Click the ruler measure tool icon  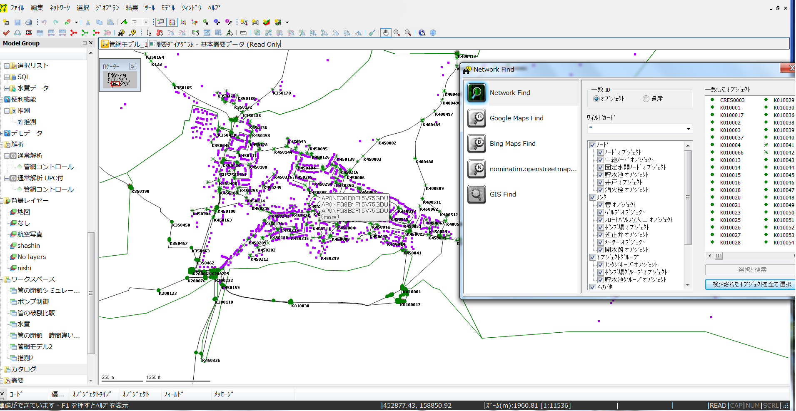pyautogui.click(x=243, y=32)
